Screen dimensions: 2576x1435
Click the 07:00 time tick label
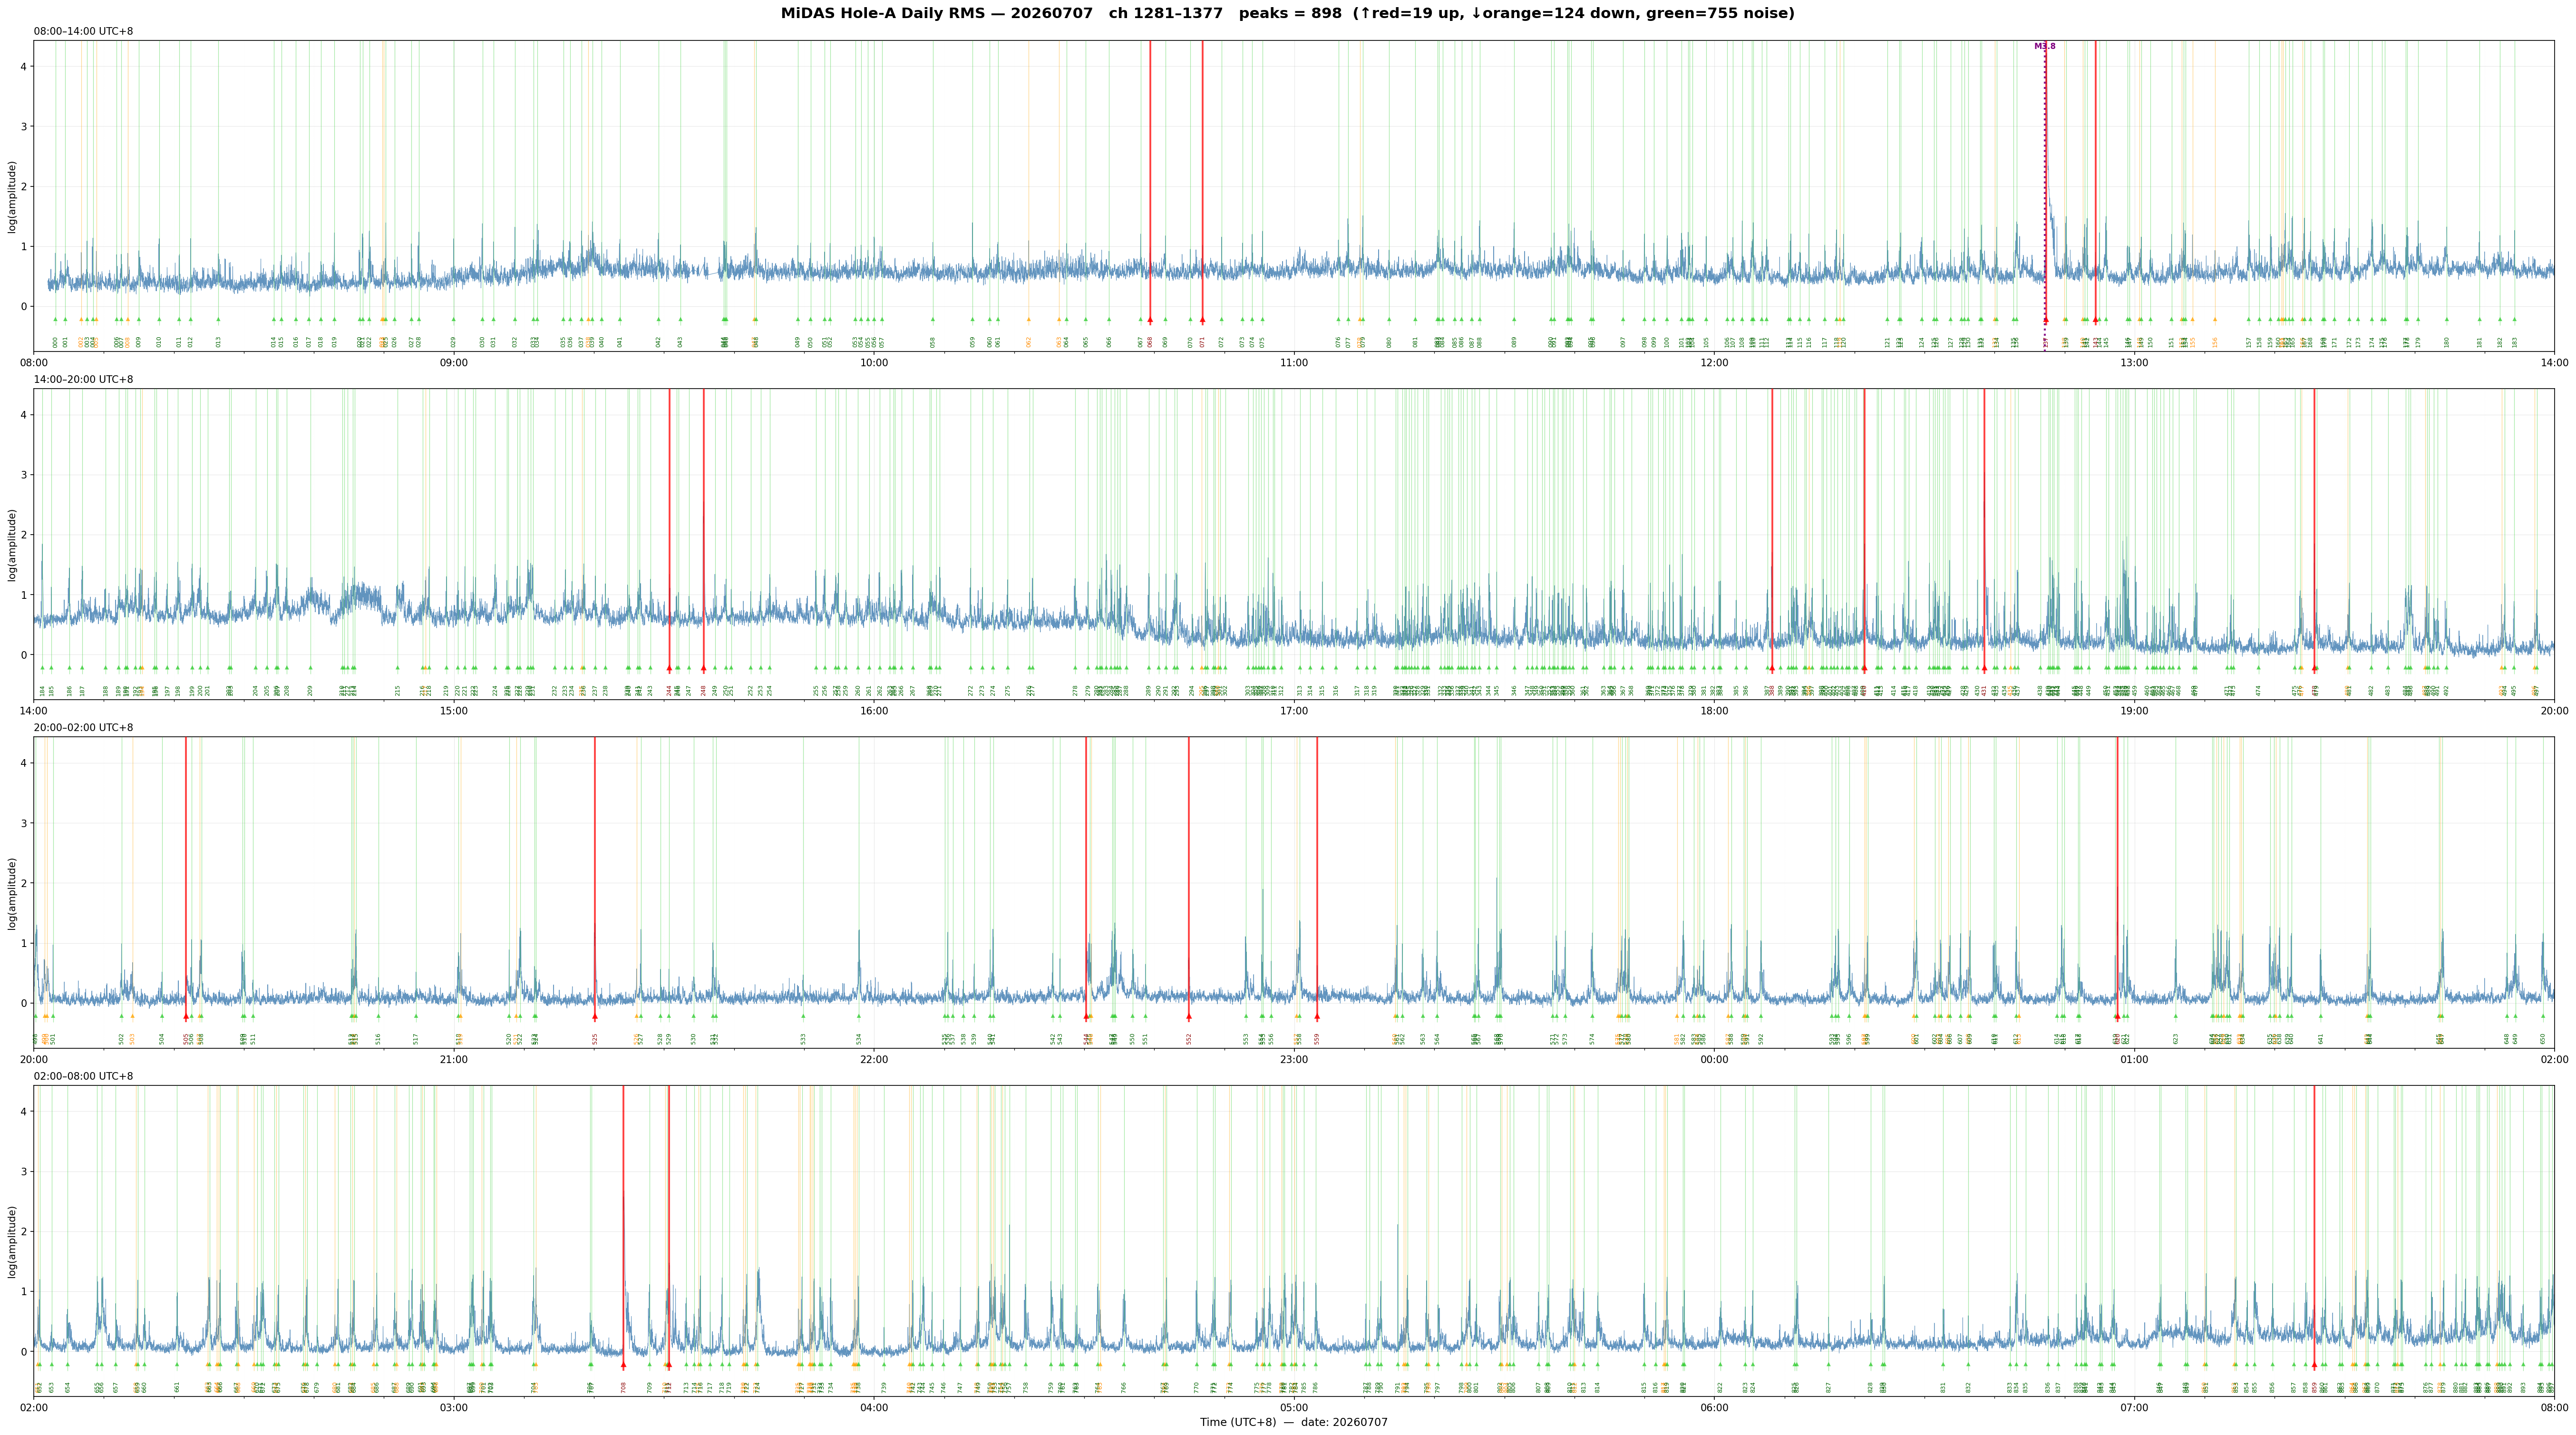[2134, 1407]
